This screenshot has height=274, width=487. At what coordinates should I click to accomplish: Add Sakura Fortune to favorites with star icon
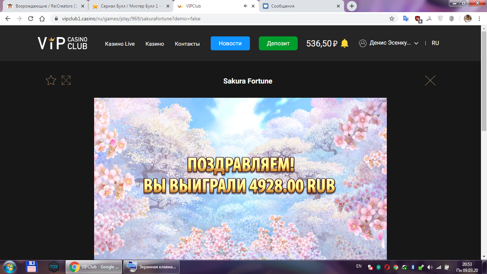click(x=51, y=80)
